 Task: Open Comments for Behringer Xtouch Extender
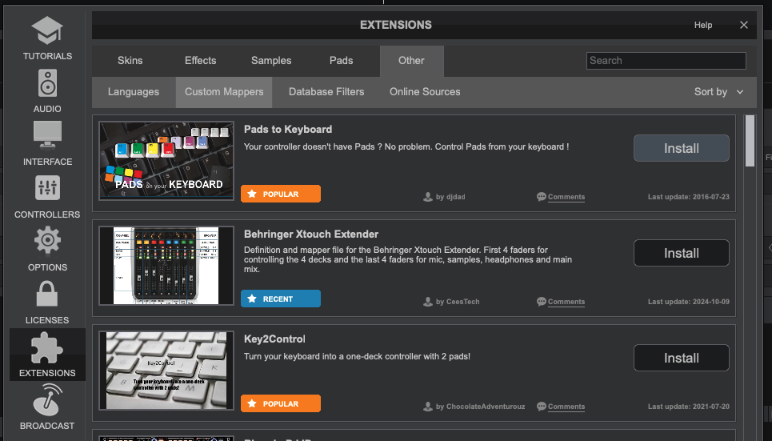pos(566,302)
